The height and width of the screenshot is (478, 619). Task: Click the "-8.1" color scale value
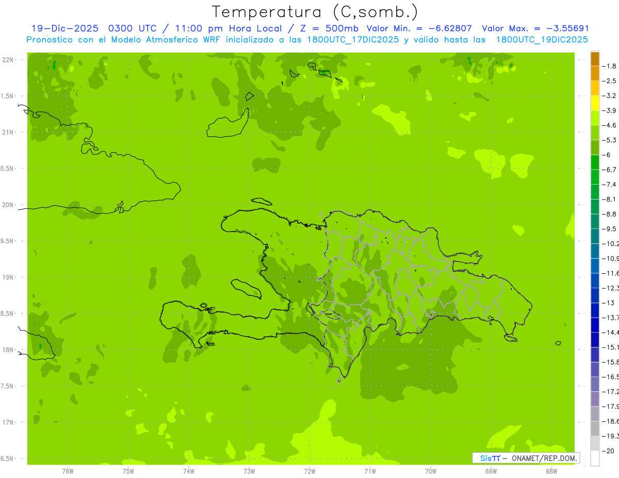pos(610,199)
